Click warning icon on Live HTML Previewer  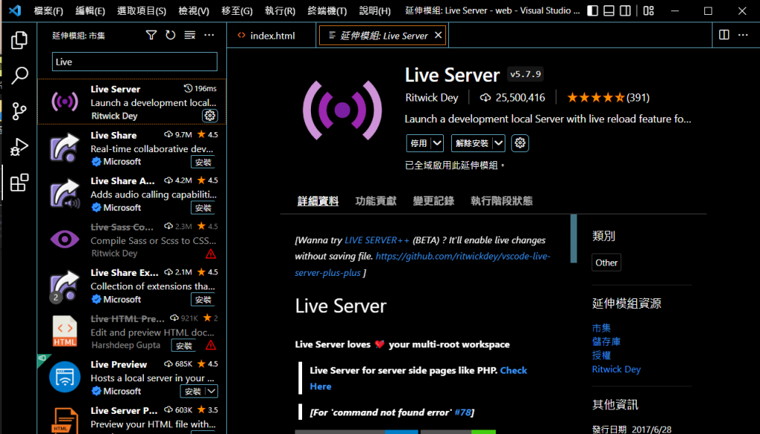[210, 346]
